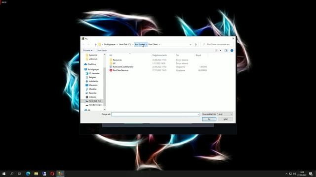
Task: Select Bu bilgisayar in the navigation pane
Action: 93,69
